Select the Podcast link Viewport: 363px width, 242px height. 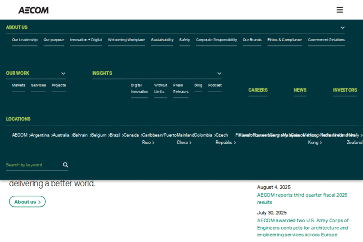pyautogui.click(x=215, y=86)
